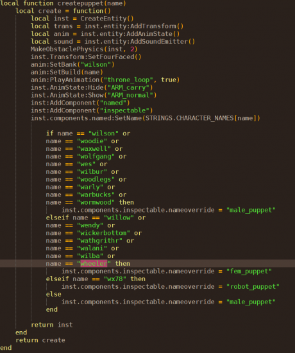Click the "wilbur" string

pyautogui.click(x=92, y=171)
